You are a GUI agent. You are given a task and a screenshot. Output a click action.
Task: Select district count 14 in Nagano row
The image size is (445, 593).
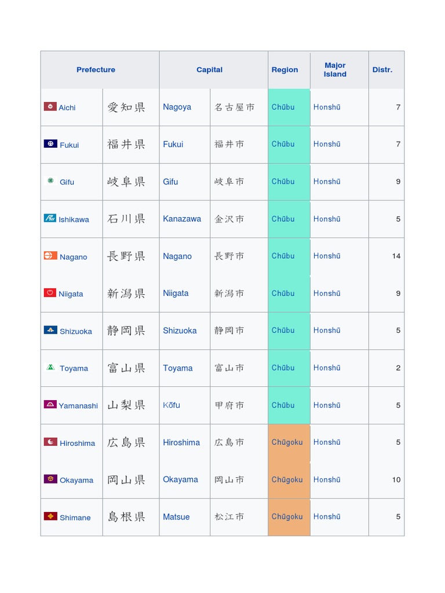click(x=396, y=256)
